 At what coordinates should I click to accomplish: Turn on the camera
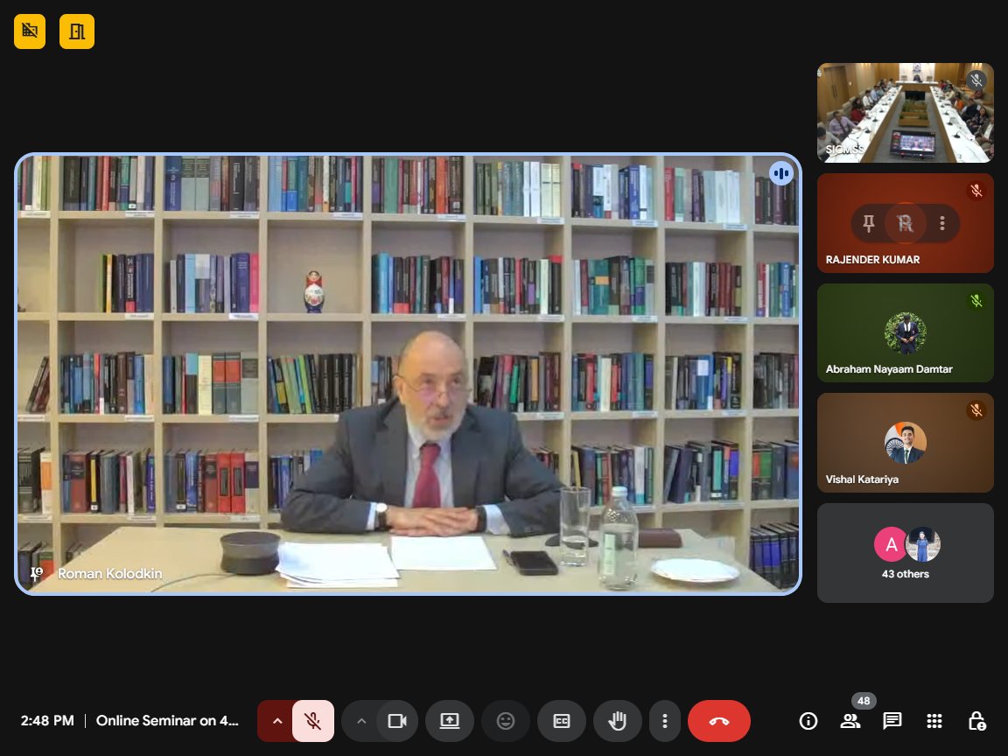coord(397,721)
